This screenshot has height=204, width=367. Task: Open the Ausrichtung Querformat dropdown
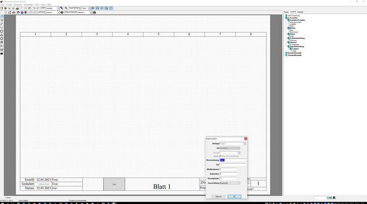(239, 183)
